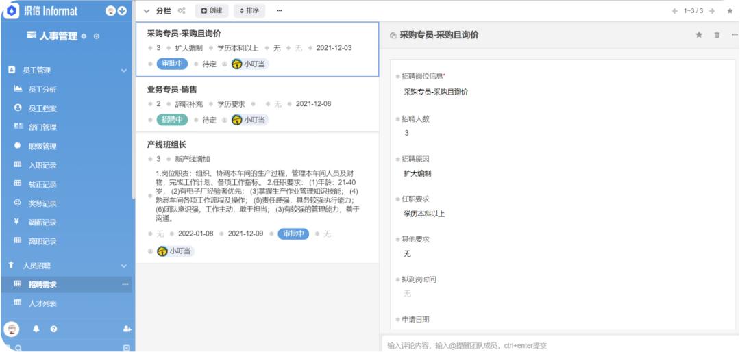Delete the record with trash icon

click(717, 35)
